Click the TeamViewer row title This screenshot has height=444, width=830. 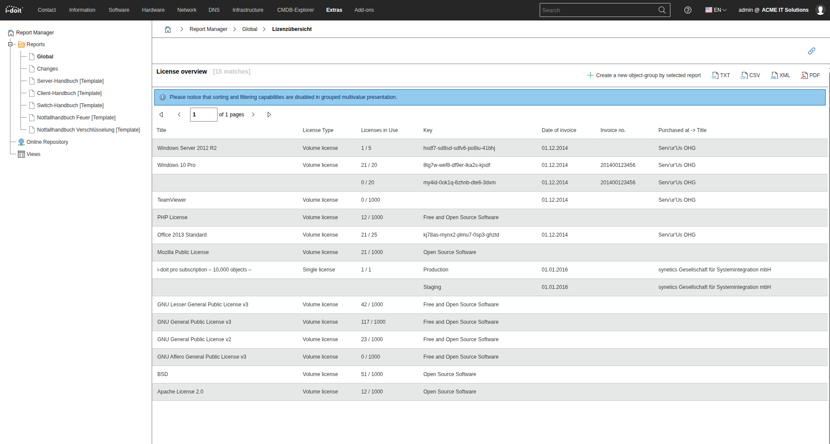point(172,200)
